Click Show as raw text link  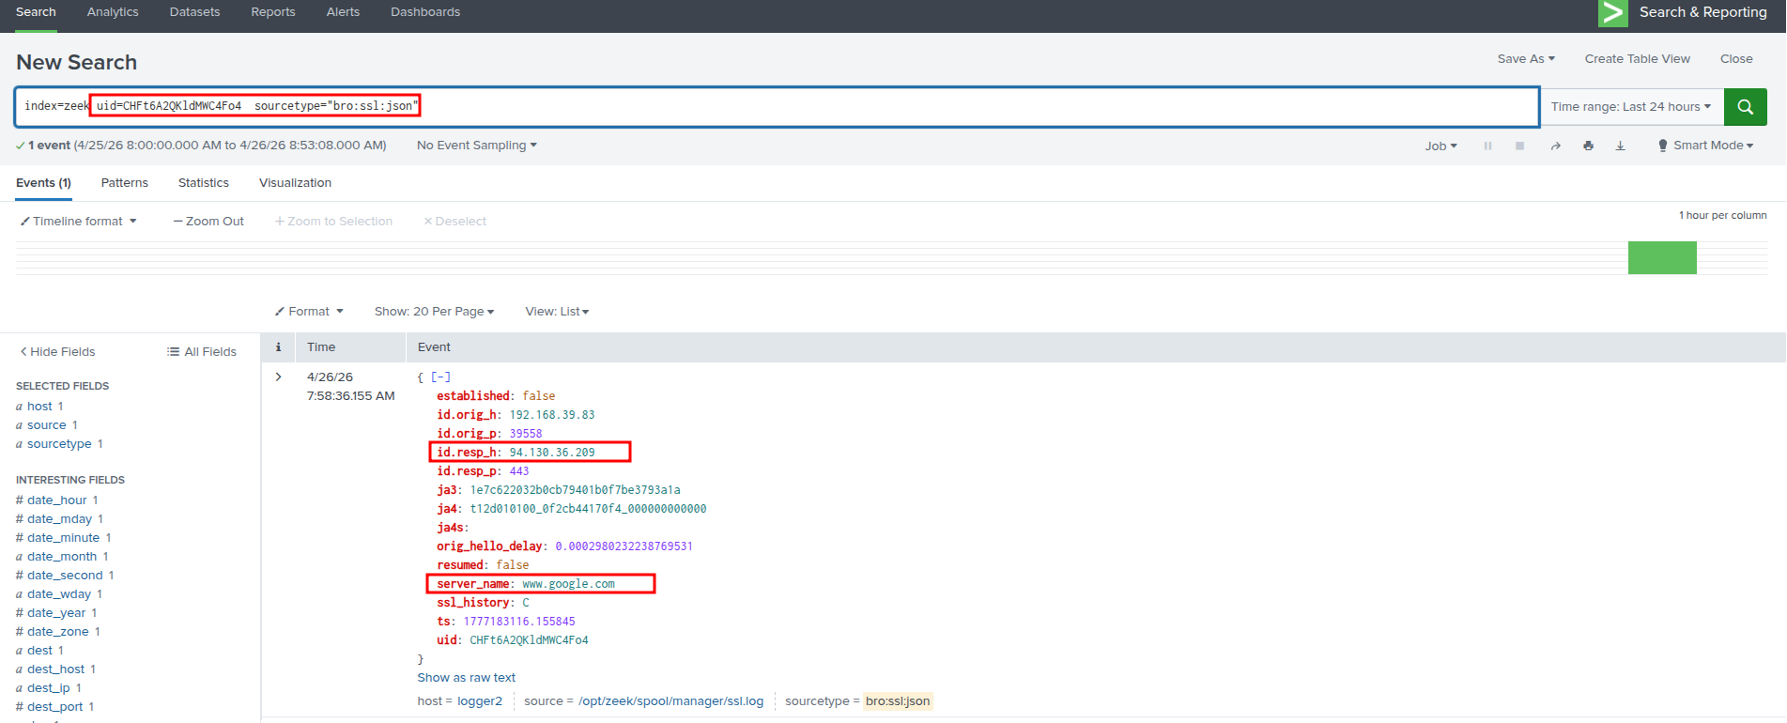point(467,678)
